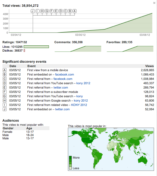
Task: Click the C marker on the timeline
Action: coord(65,11)
